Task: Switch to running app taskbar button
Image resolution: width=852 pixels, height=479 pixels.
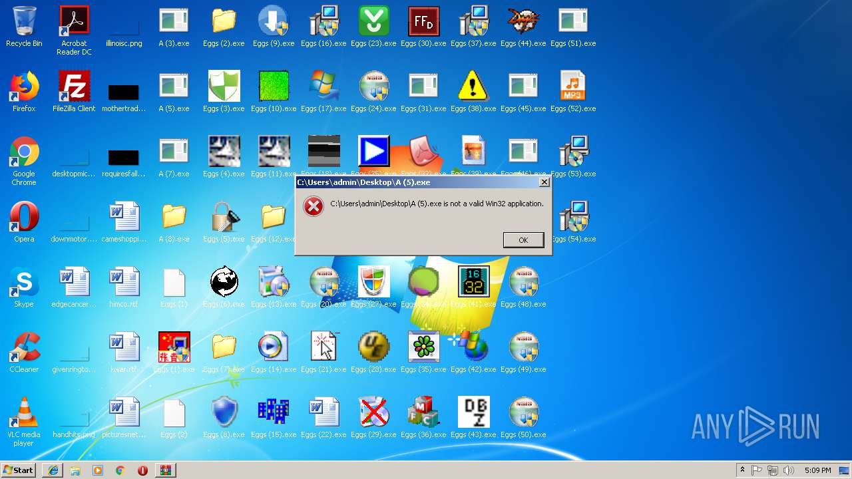Action: [166, 470]
